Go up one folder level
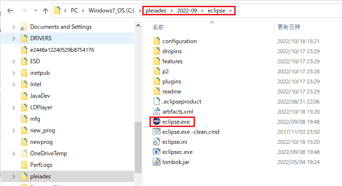The image size is (342, 186). point(46,11)
